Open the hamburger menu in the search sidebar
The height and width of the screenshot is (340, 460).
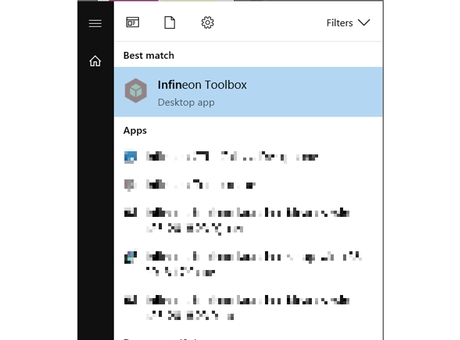click(95, 23)
